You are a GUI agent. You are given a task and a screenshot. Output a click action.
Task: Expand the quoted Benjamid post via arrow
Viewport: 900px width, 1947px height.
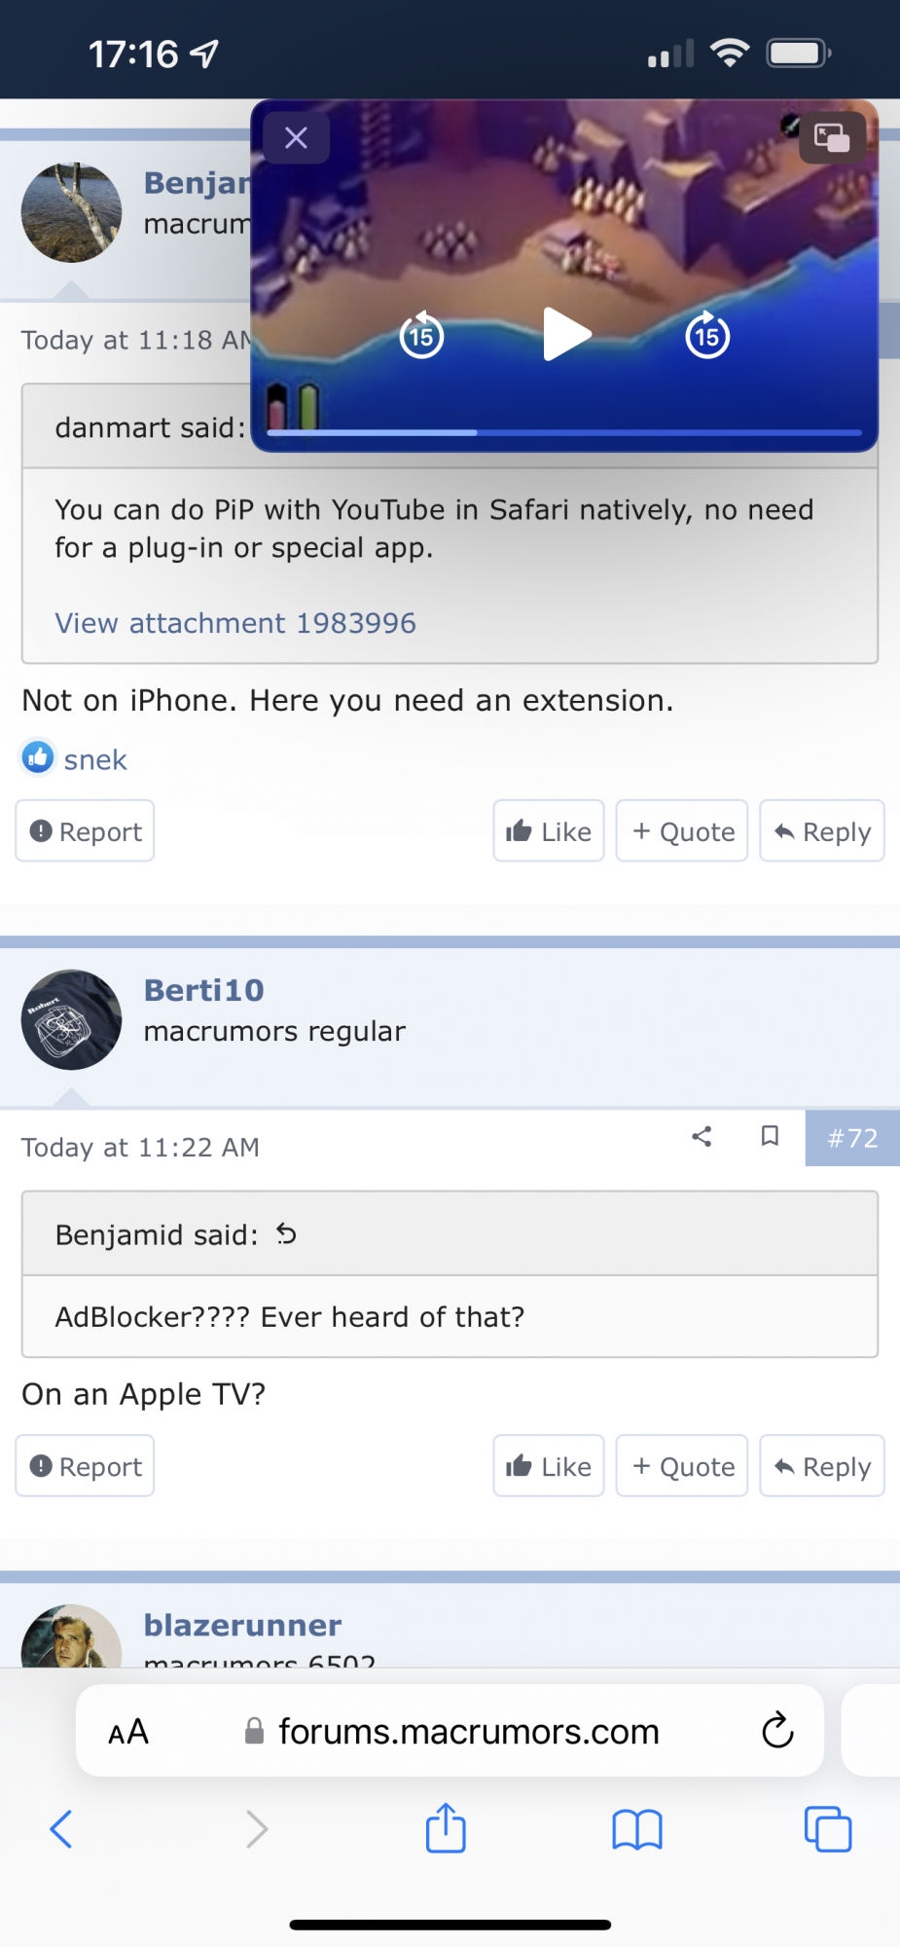[286, 1234]
